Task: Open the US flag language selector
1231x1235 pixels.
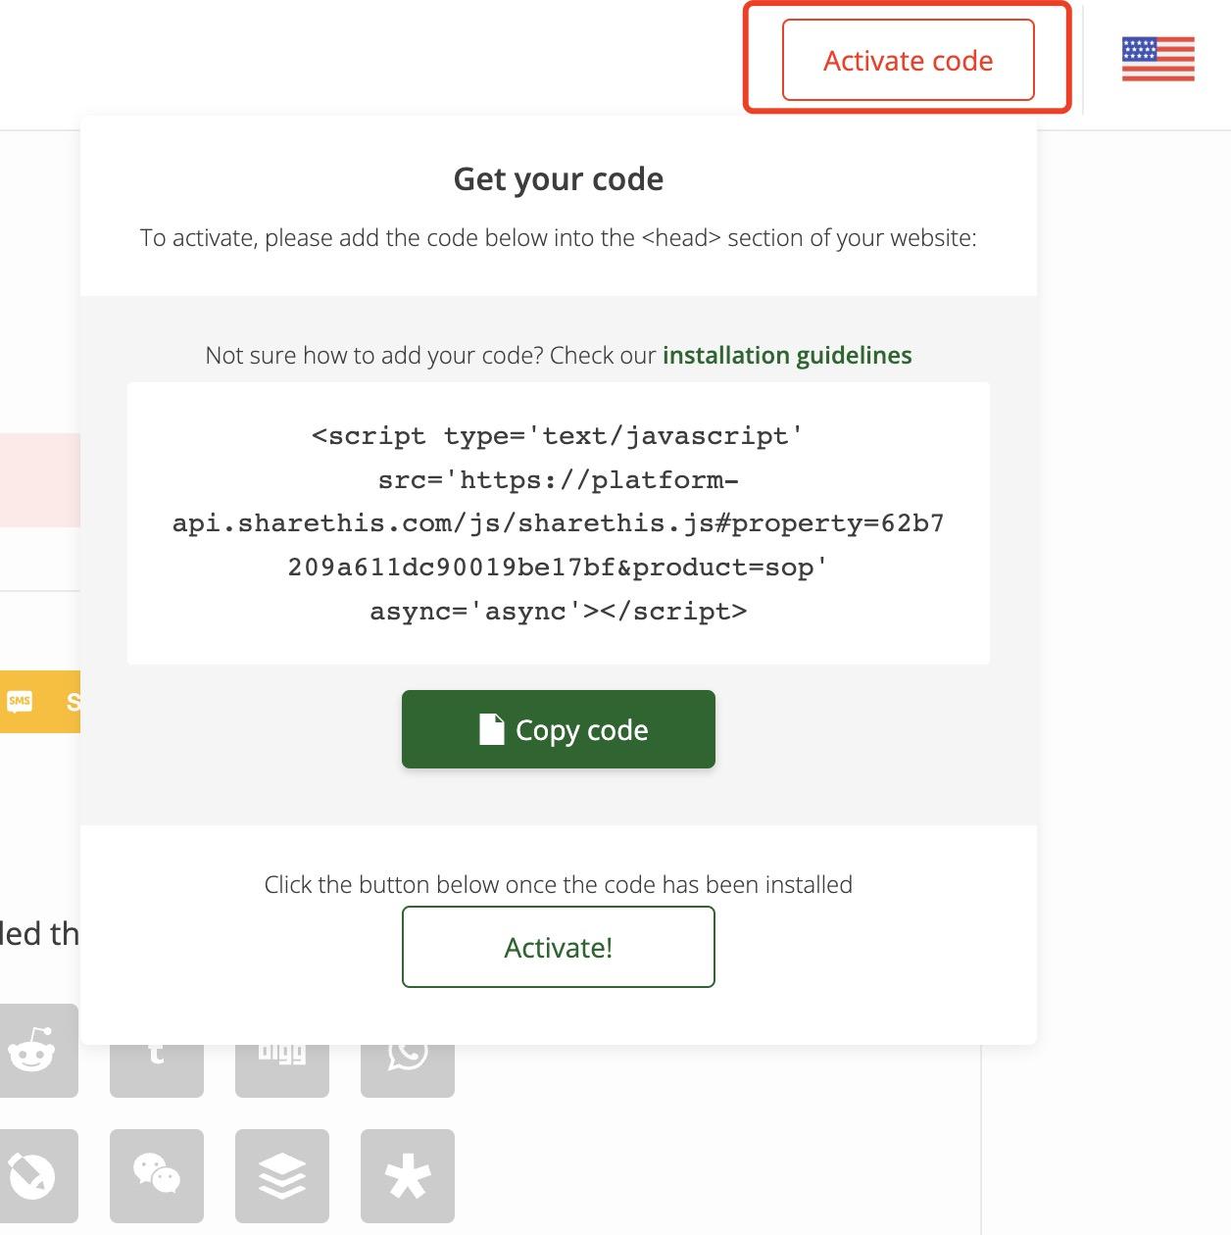Action: [1157, 61]
